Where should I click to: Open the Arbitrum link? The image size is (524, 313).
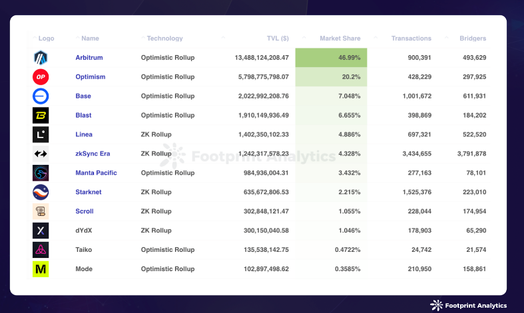(x=89, y=58)
